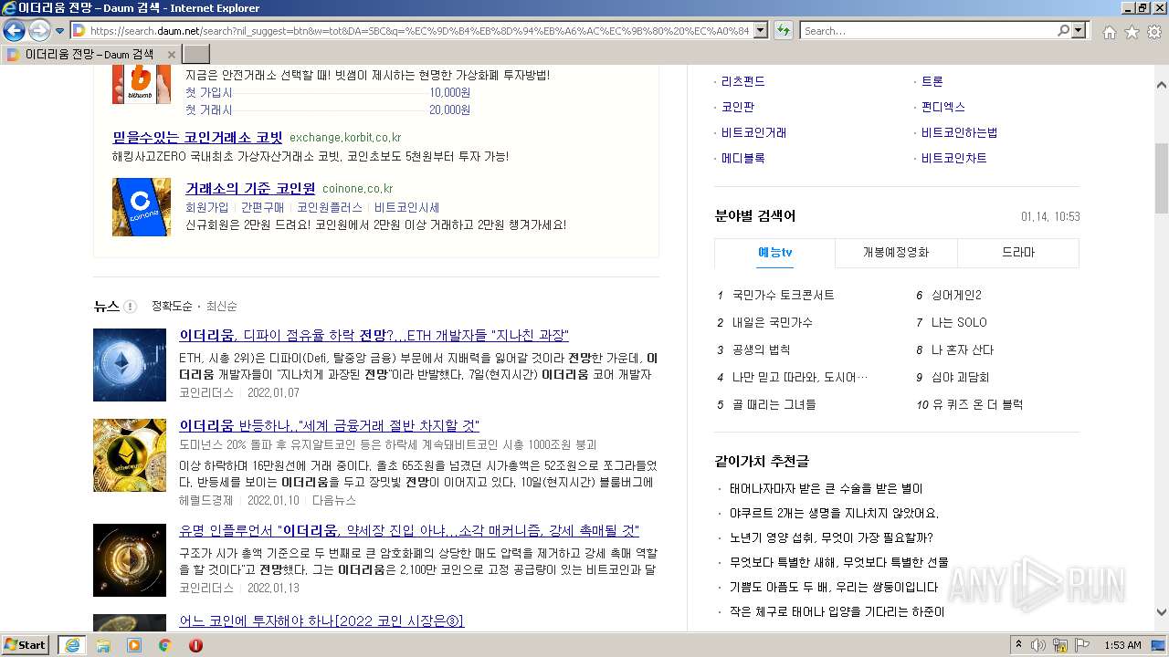The image size is (1169, 657).
Task: Click the 회원가입 sublink under Coinone
Action: tap(207, 208)
